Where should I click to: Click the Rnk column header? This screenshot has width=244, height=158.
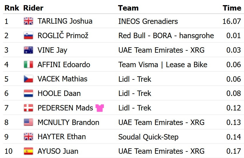(12, 8)
